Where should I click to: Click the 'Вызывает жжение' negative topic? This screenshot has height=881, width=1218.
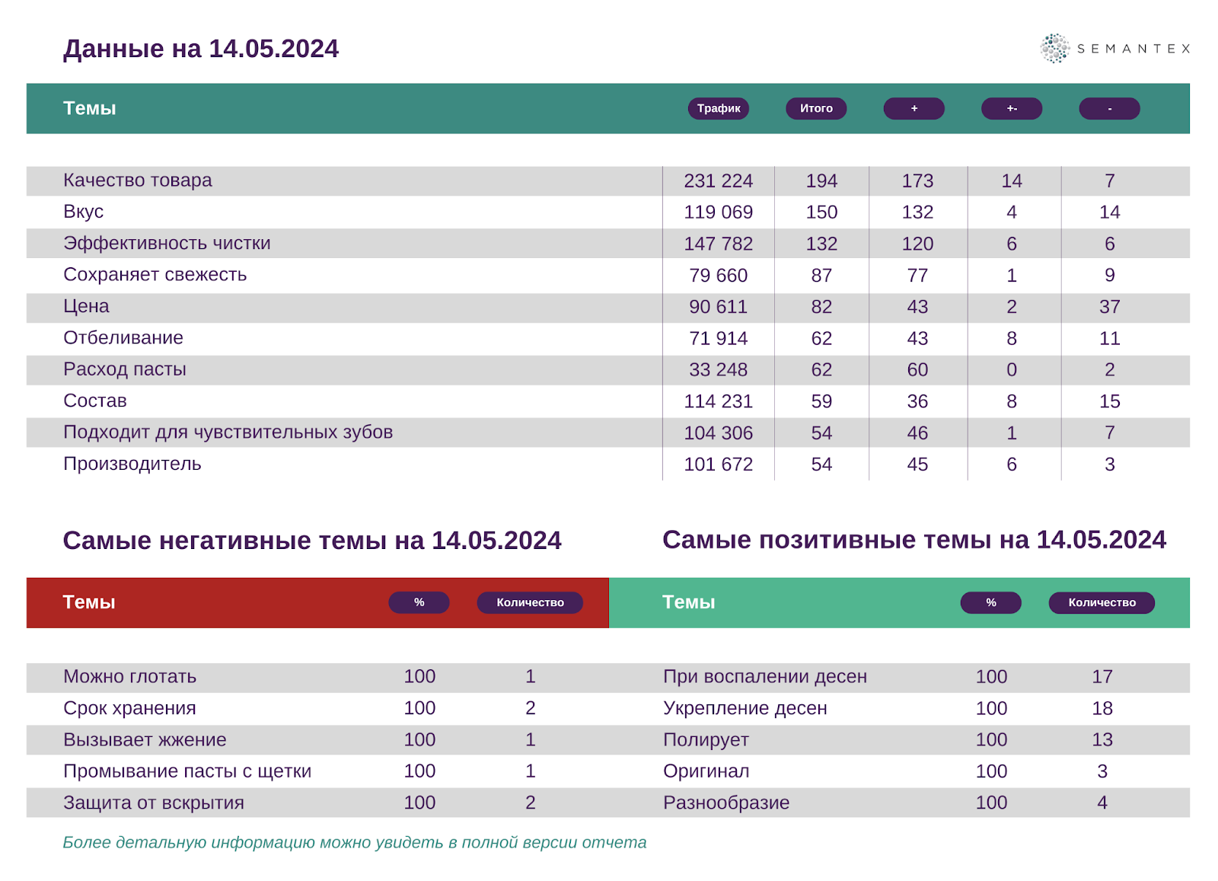[x=145, y=739]
